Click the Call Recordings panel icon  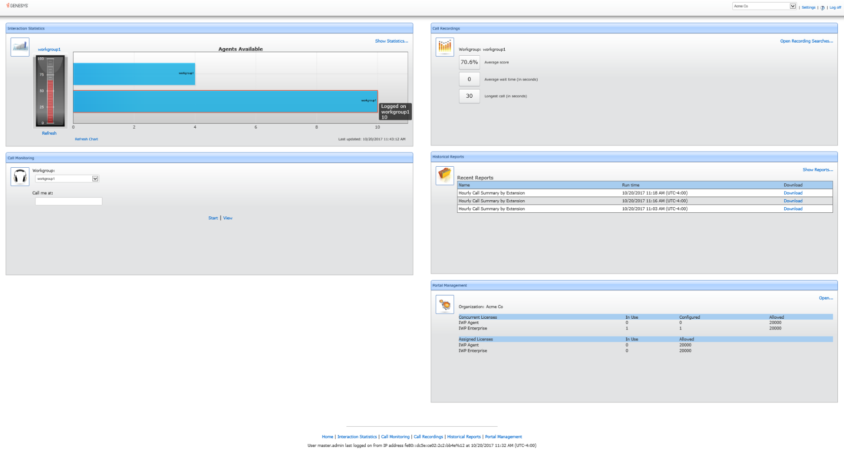[444, 47]
